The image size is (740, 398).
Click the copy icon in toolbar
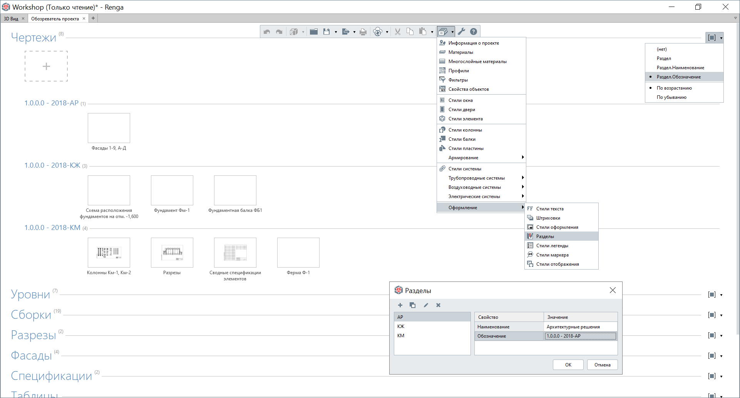tap(410, 32)
